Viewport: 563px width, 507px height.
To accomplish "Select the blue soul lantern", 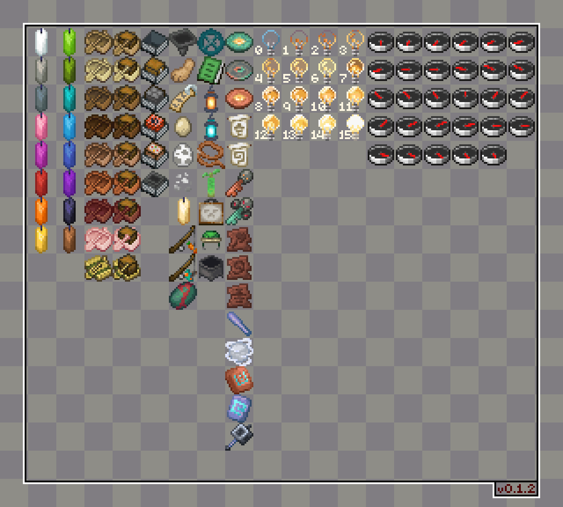I will (211, 127).
